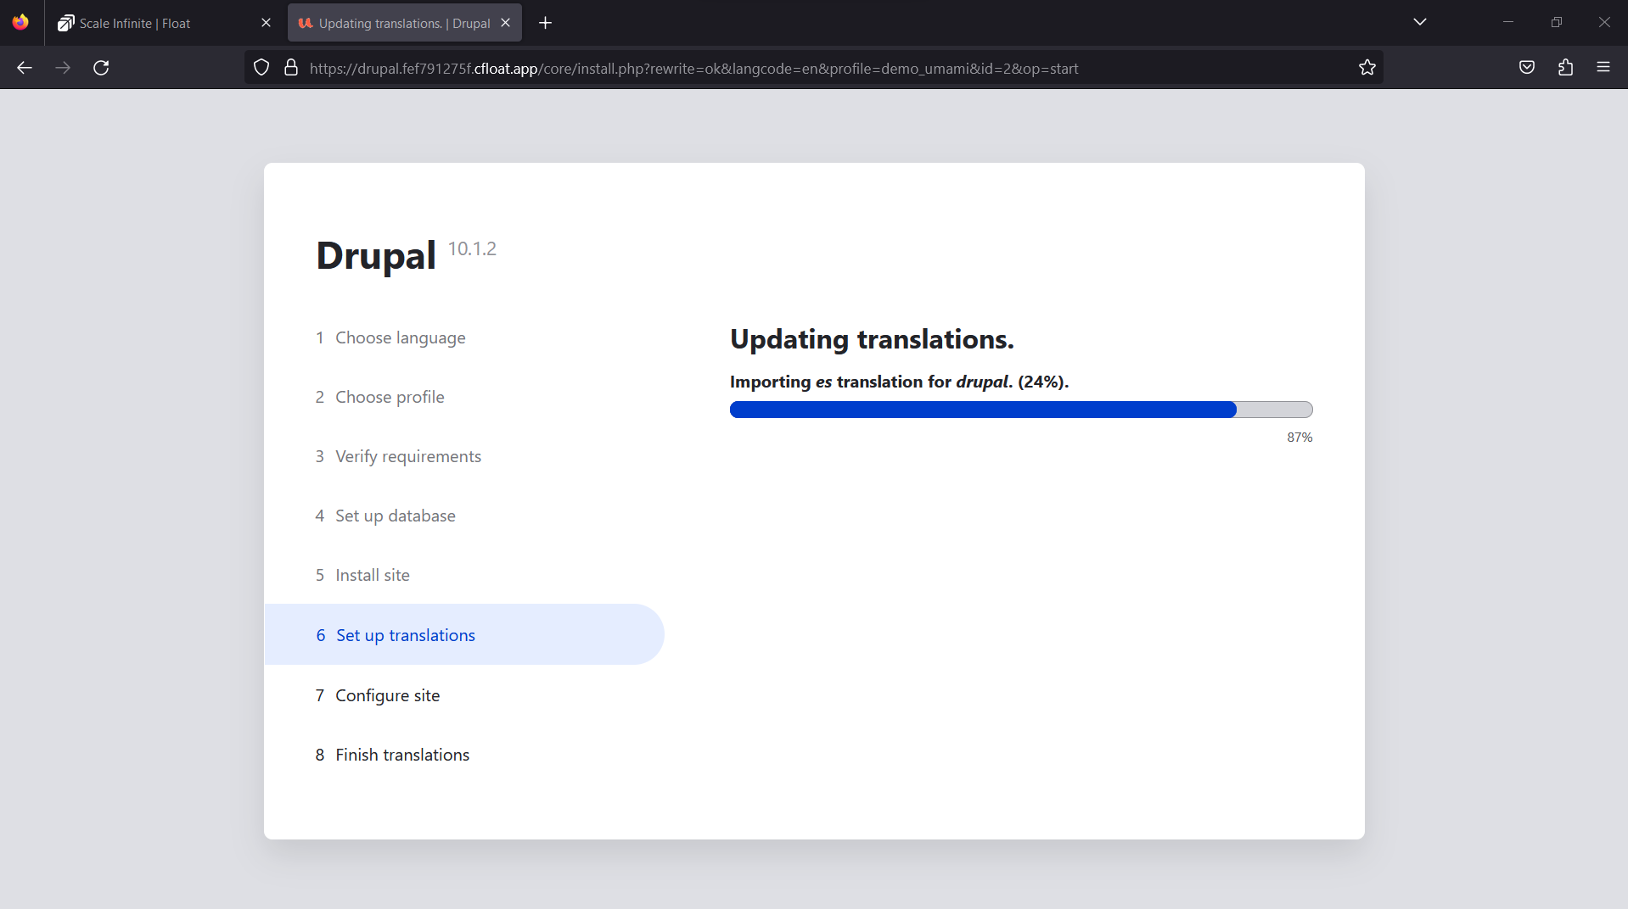Click the translation import progress bar

click(x=1021, y=410)
